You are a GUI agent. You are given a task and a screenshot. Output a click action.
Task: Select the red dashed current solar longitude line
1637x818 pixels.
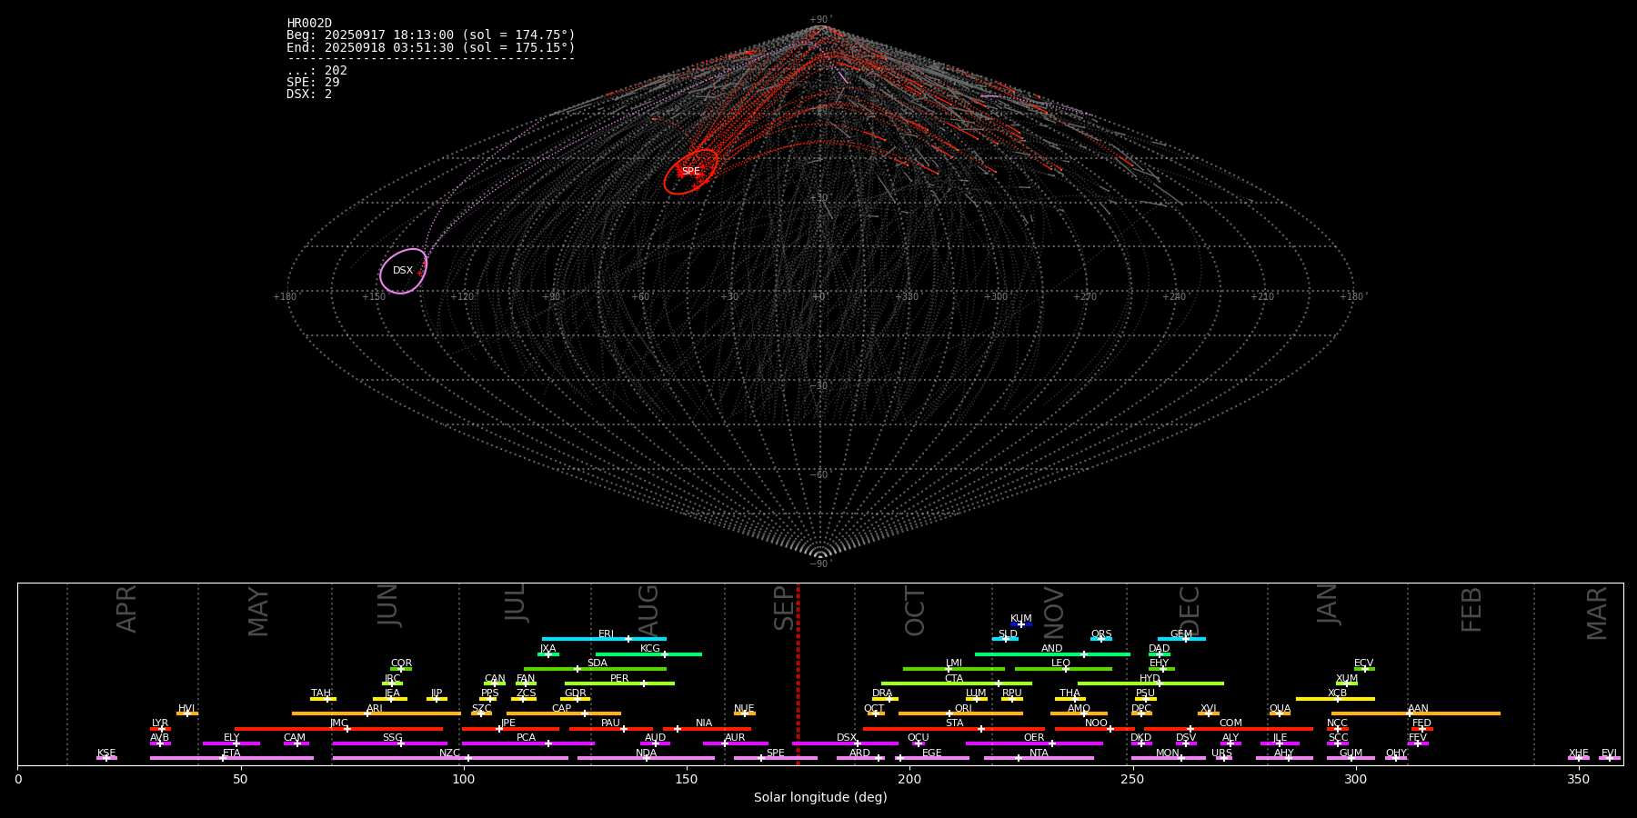(798, 673)
